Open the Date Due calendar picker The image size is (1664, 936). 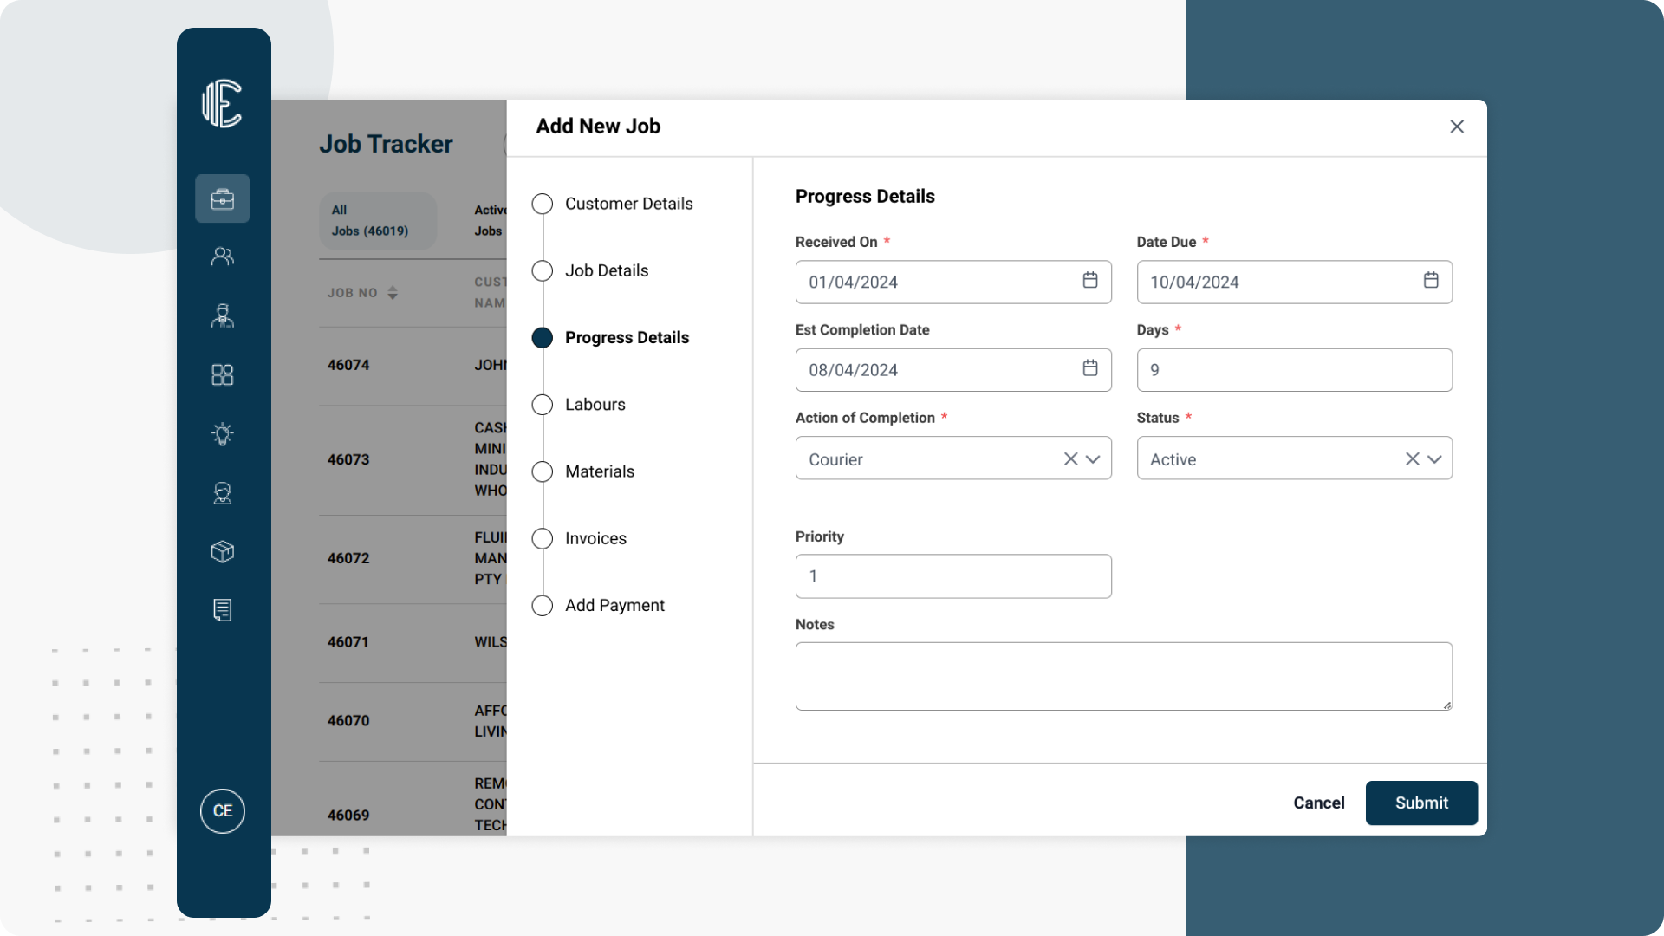pyautogui.click(x=1430, y=282)
